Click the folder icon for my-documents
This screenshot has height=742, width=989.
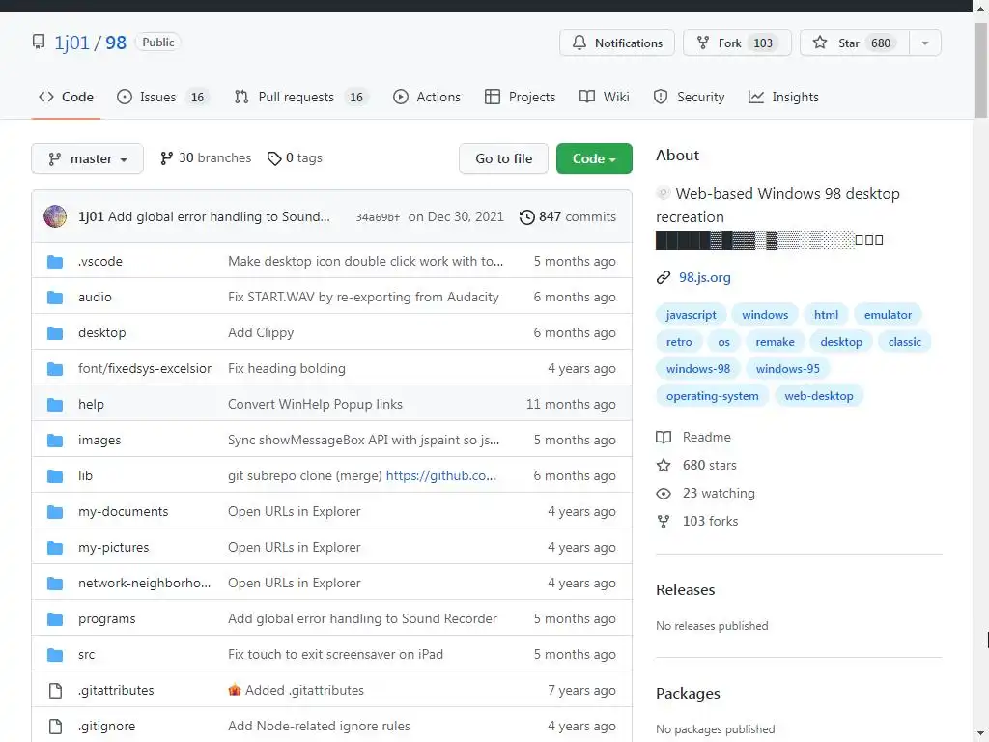tap(55, 512)
